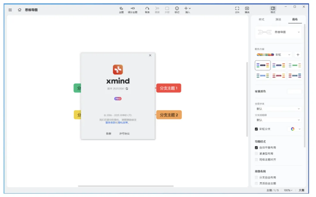This screenshot has height=197, width=316.
Task: Open the 思维导图 structure dropdown
Action: coord(278,32)
